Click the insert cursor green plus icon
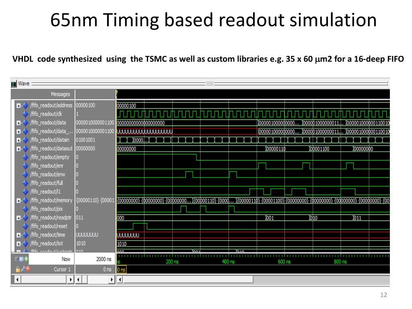The width and height of the screenshot is (412, 309). 26,259
